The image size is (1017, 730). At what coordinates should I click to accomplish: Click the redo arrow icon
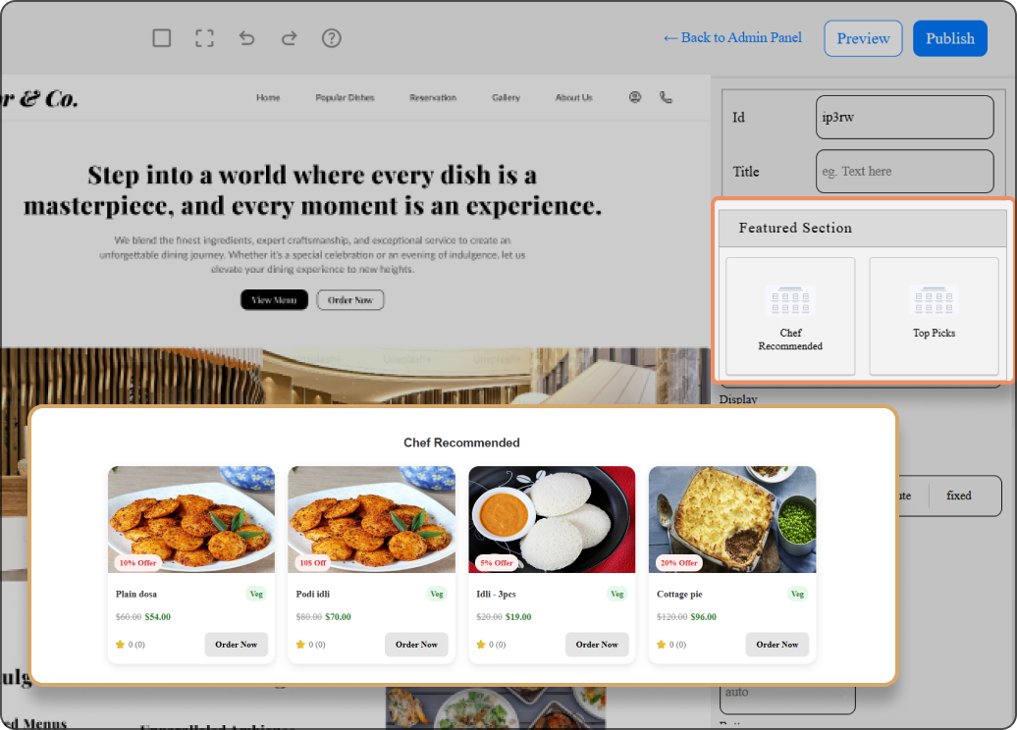click(289, 38)
